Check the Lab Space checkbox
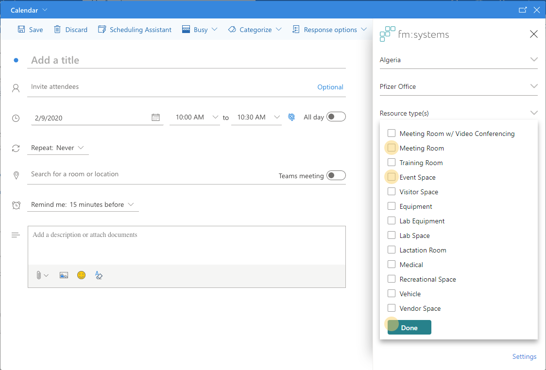 pos(392,235)
